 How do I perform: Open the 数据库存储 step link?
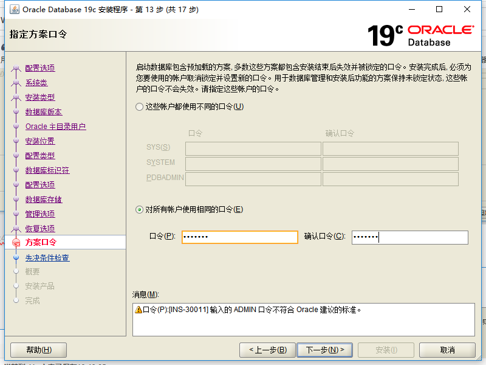(x=43, y=200)
